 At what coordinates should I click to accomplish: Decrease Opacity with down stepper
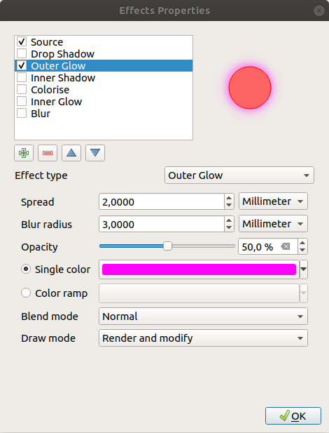pyautogui.click(x=302, y=251)
